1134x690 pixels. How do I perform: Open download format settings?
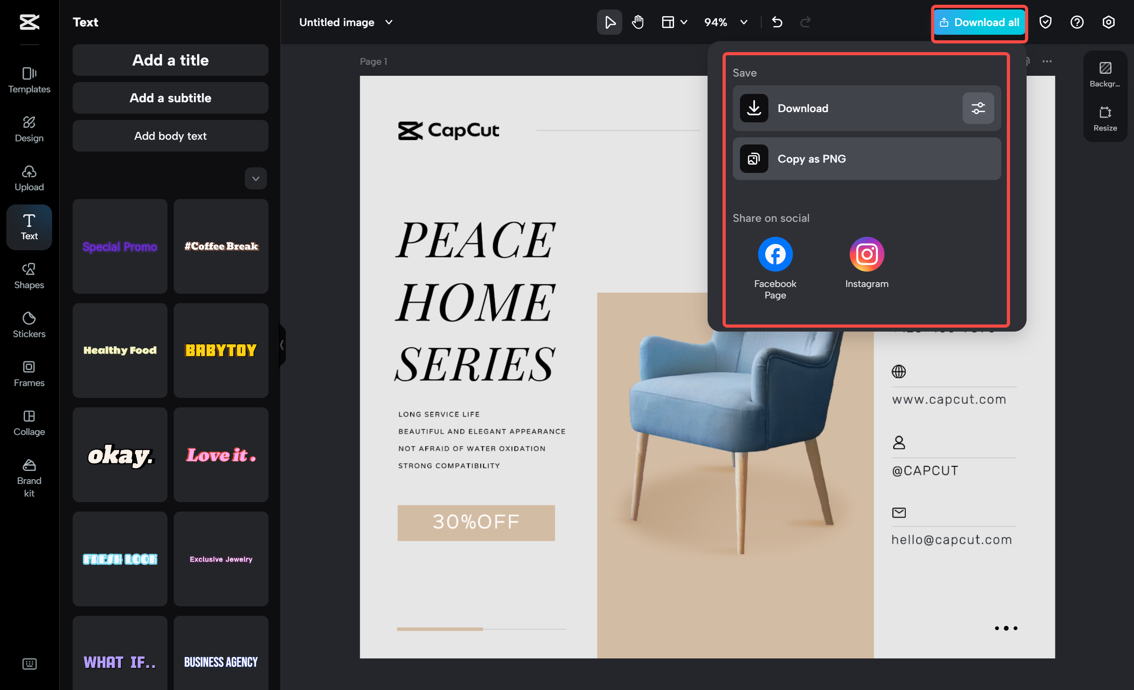coord(978,108)
